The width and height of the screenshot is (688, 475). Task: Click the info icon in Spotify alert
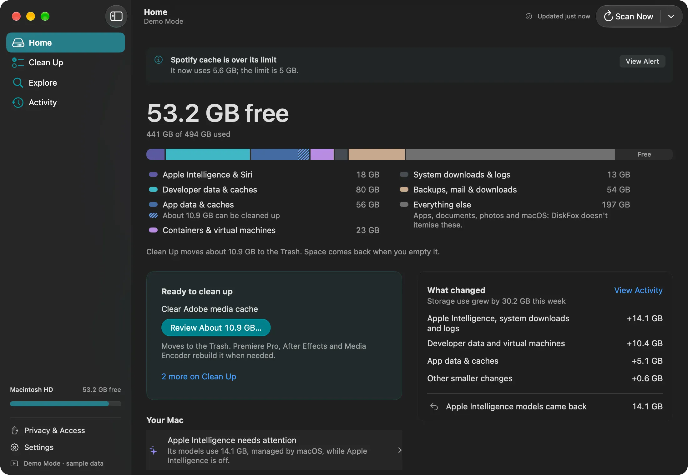point(159,60)
